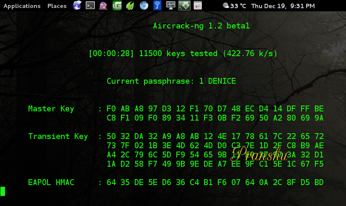The image size is (346, 206).
Task: Click Master Key row starting with F0 AB A8
Action: coord(215,109)
